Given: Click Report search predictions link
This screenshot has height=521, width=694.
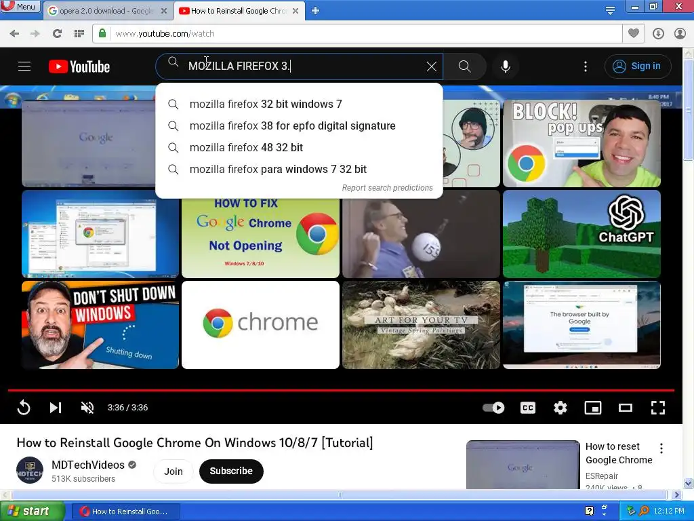Looking at the screenshot, I should coord(387,188).
